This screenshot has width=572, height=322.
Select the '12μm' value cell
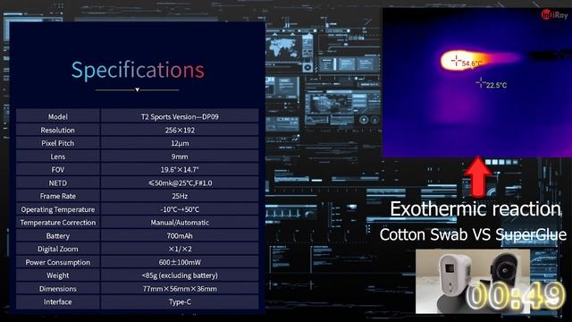pos(180,143)
